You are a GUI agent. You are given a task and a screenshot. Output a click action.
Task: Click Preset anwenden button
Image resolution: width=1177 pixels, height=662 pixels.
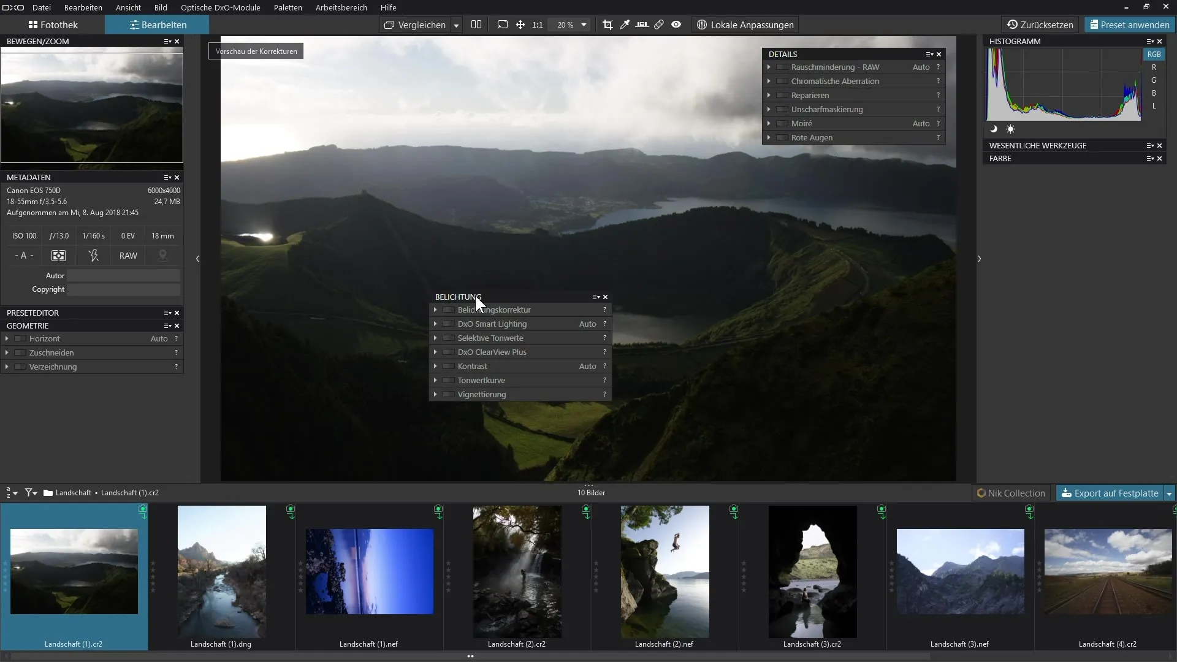point(1129,25)
